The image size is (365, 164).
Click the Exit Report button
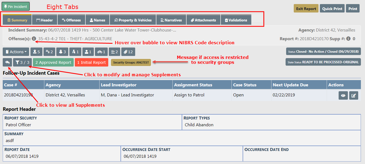(306, 9)
